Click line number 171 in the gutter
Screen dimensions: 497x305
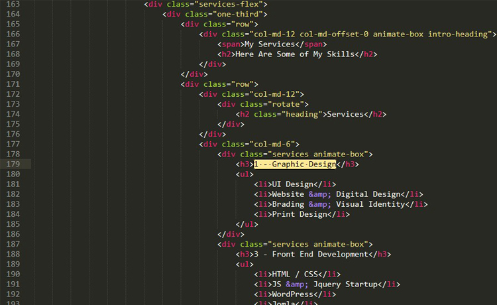tap(13, 84)
